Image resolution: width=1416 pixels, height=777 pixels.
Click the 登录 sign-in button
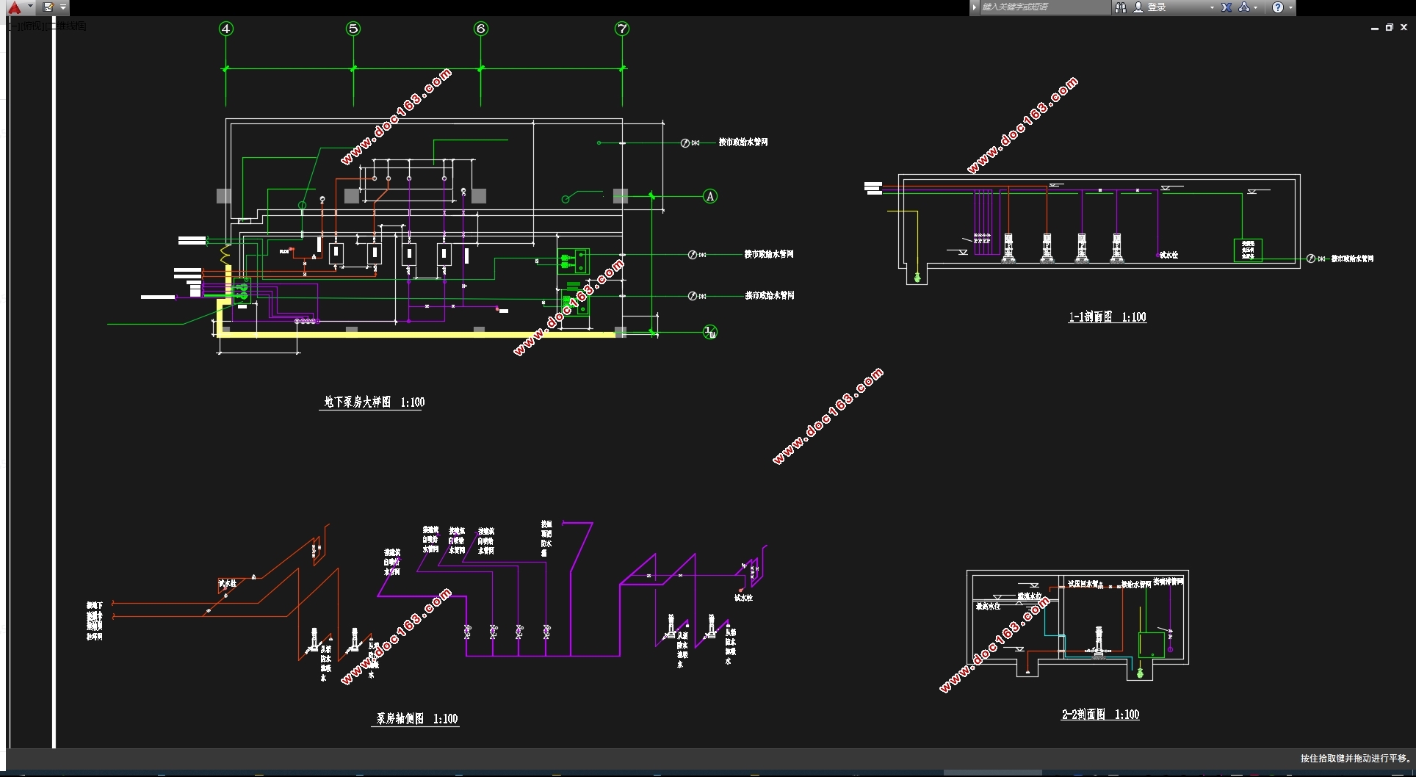[x=1157, y=7]
